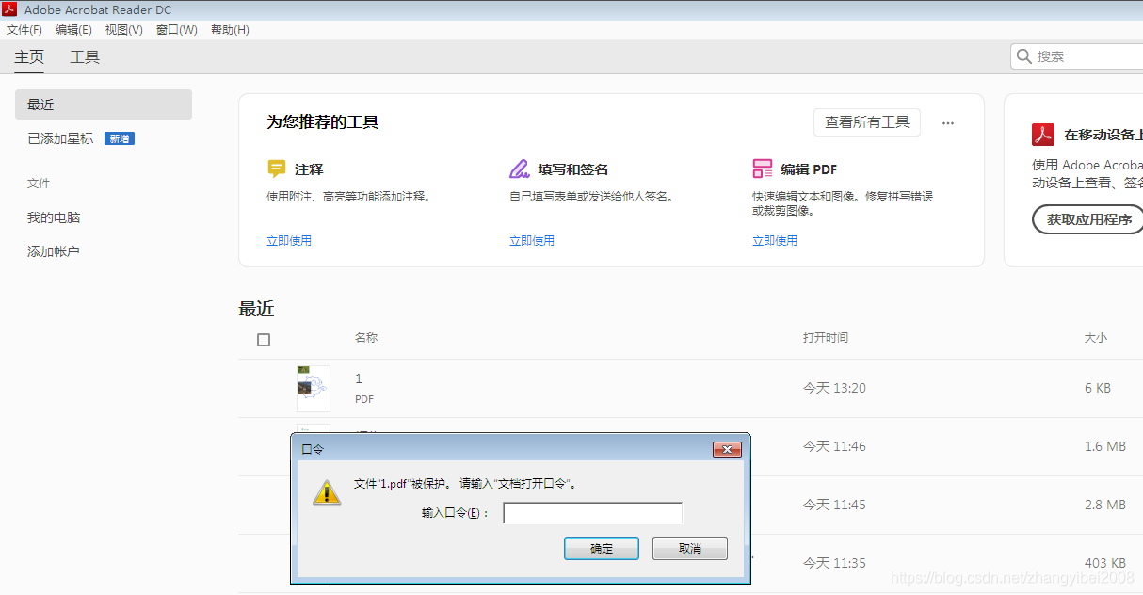Tick the select-all checkbox in recent list

[264, 340]
